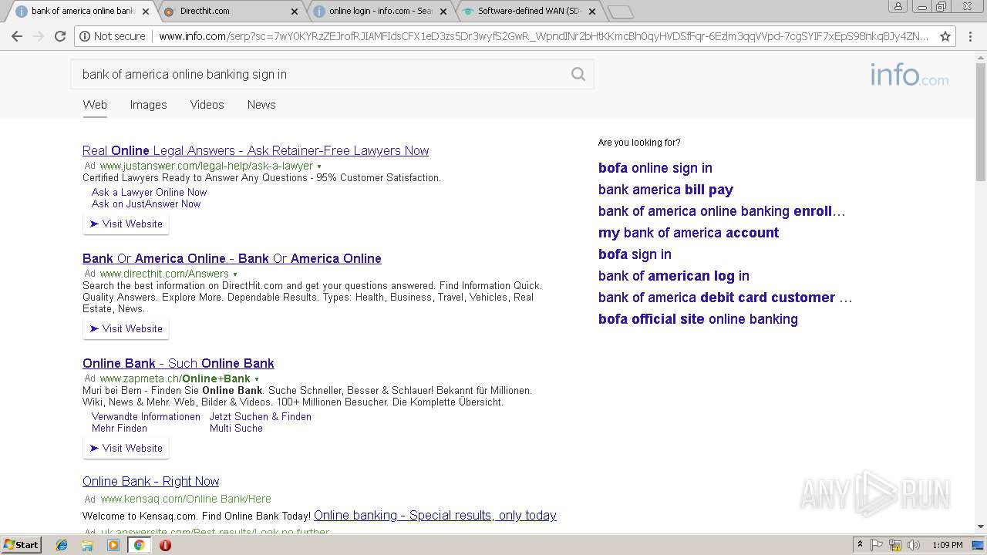
Task: Click the info.com logo
Action: click(x=909, y=75)
